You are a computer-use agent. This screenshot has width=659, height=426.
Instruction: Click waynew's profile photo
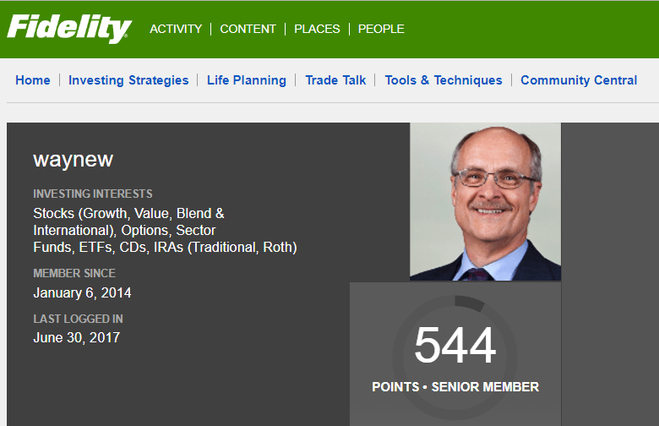485,201
